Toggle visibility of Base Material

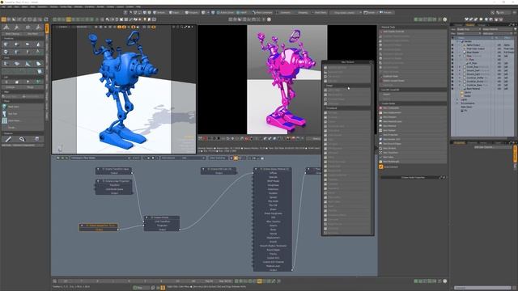point(452,89)
